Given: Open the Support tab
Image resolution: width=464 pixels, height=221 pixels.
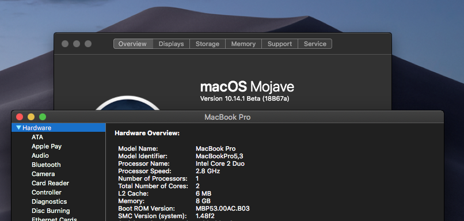Looking at the screenshot, I should [280, 44].
